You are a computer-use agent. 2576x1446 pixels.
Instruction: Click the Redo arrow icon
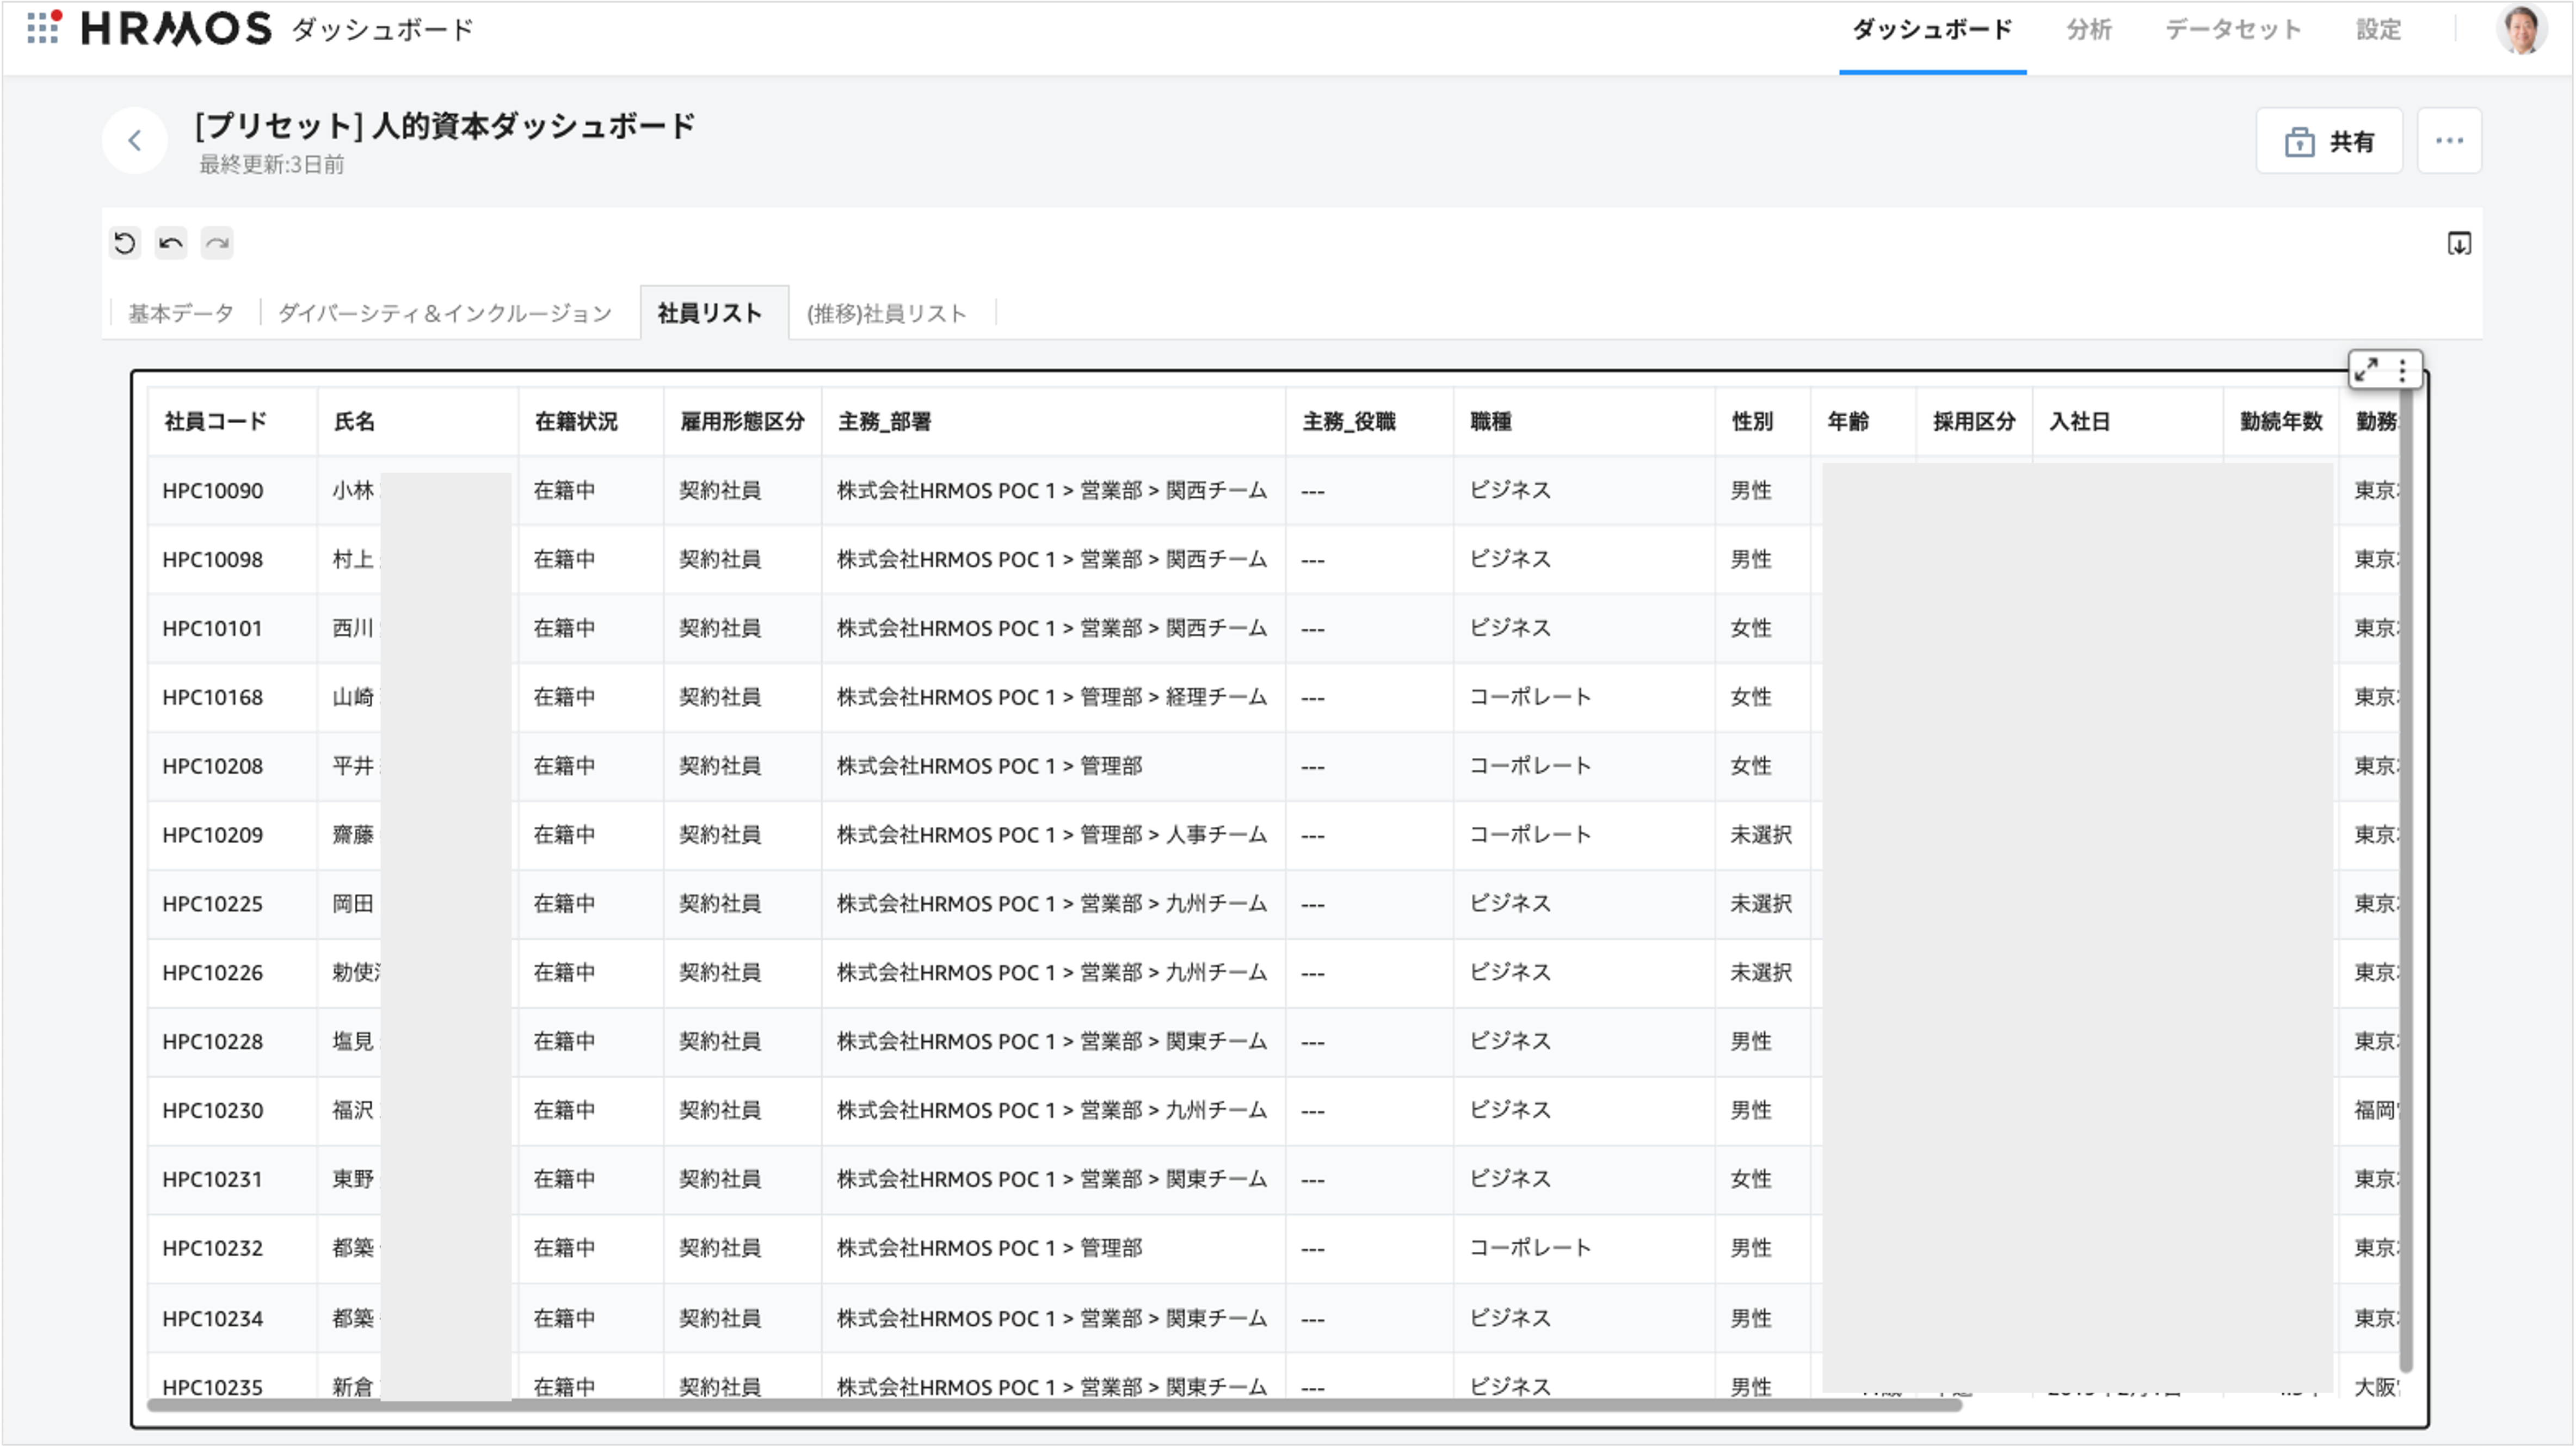[216, 242]
